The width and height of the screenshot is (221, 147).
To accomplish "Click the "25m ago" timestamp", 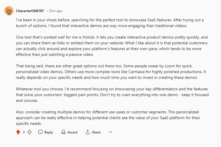I will click(55, 11).
